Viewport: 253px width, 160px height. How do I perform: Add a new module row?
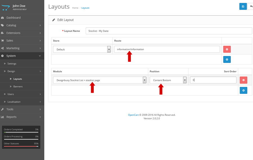click(x=243, y=90)
